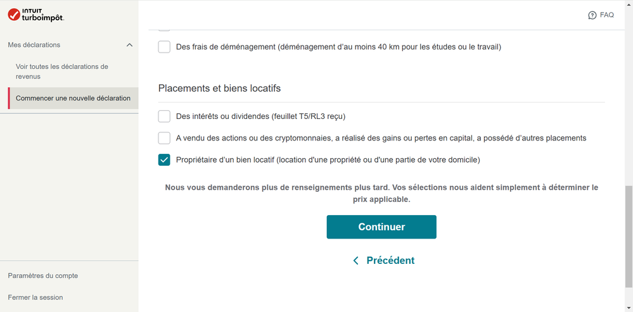Viewport: 633px width, 312px height.
Task: Select Commencer une nouvelle déclaration
Action: pyautogui.click(x=73, y=98)
